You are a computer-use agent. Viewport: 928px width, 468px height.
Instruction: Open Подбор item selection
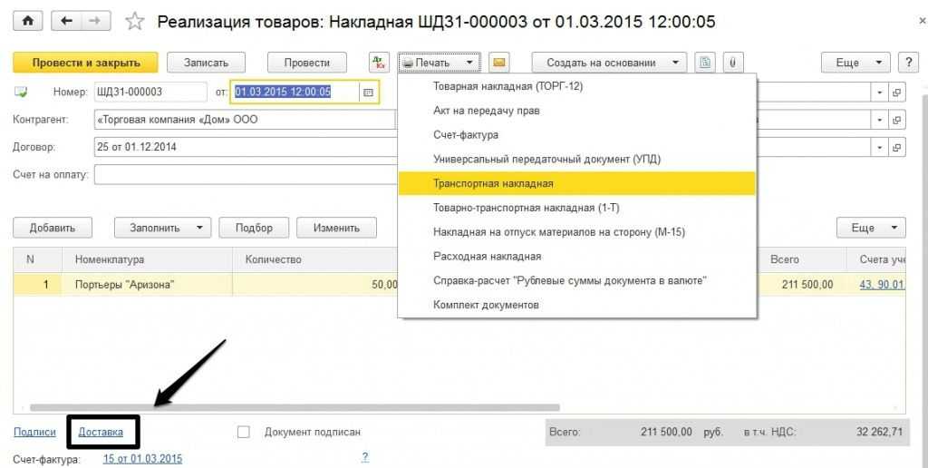pos(254,228)
